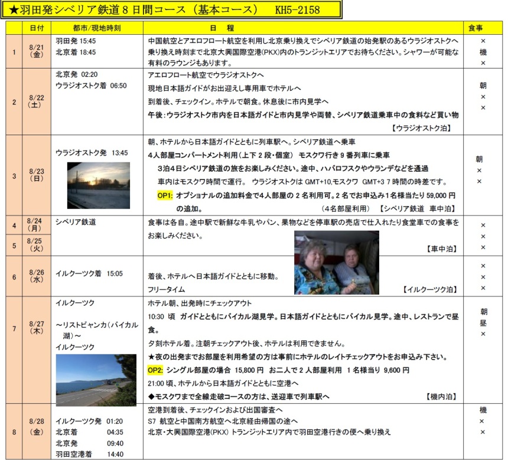Select the day 8 row number cell

click(14, 432)
